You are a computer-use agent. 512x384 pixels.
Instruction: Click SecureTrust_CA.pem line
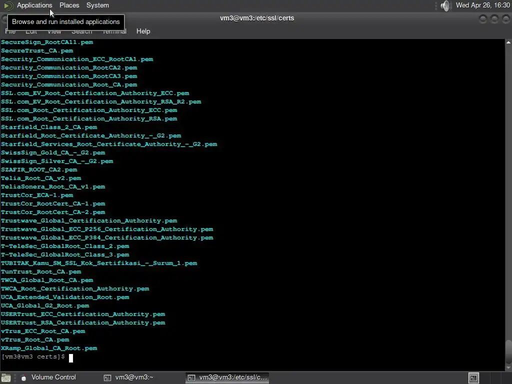(x=37, y=50)
